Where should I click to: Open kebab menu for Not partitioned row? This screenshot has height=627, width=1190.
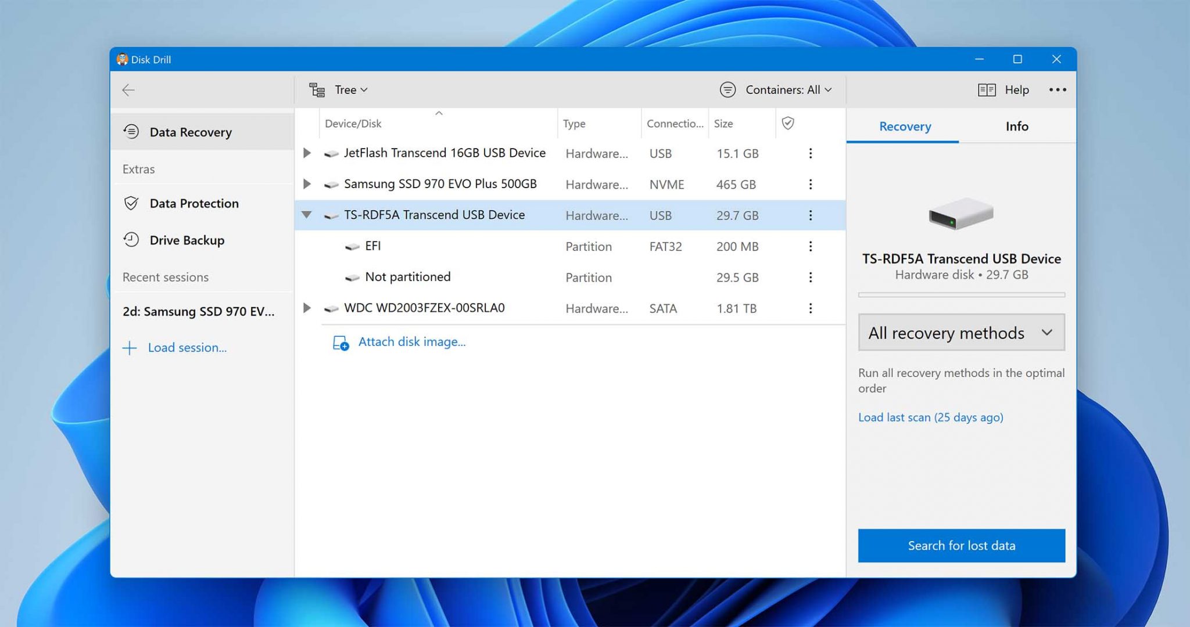point(811,277)
